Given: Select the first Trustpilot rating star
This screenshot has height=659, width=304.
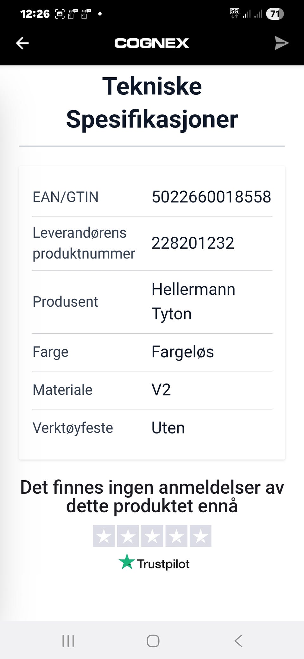Looking at the screenshot, I should click(104, 536).
